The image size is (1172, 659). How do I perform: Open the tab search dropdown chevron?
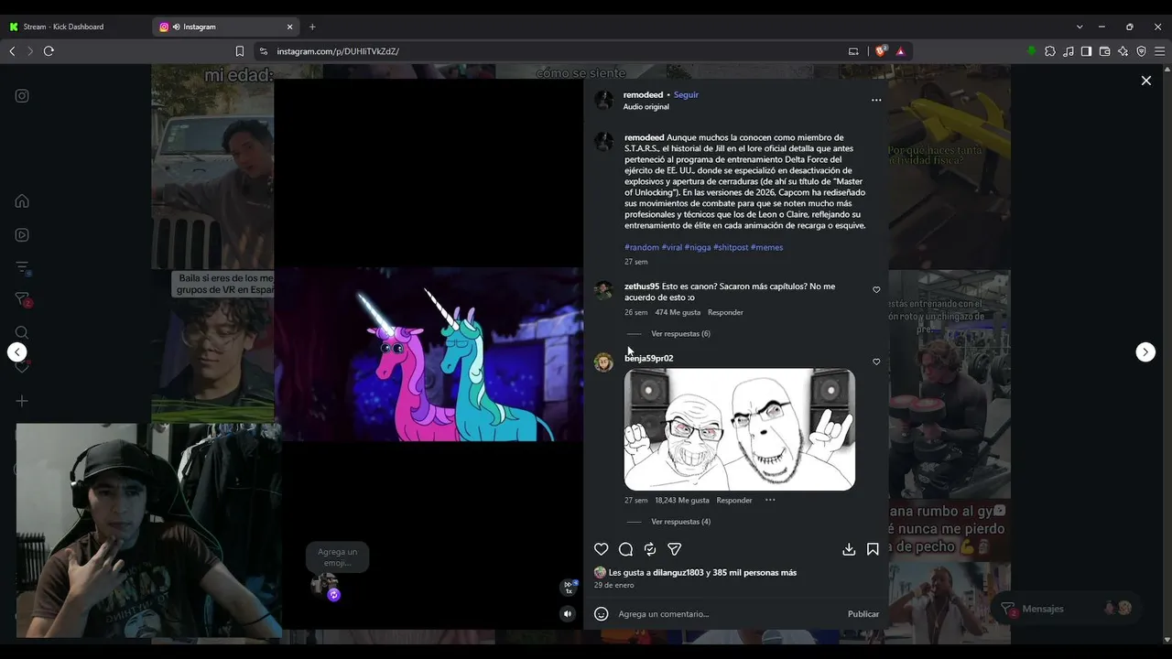pyautogui.click(x=1080, y=27)
